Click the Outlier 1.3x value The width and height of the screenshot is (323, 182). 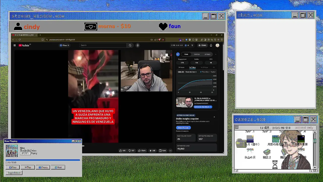point(197,63)
